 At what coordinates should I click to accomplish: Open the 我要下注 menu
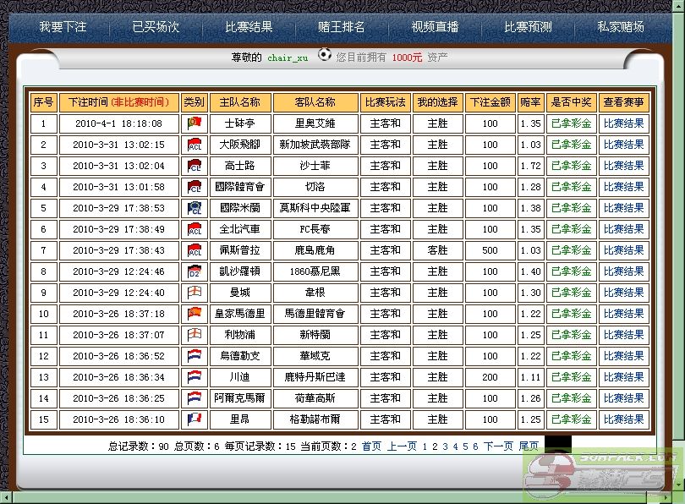point(63,27)
